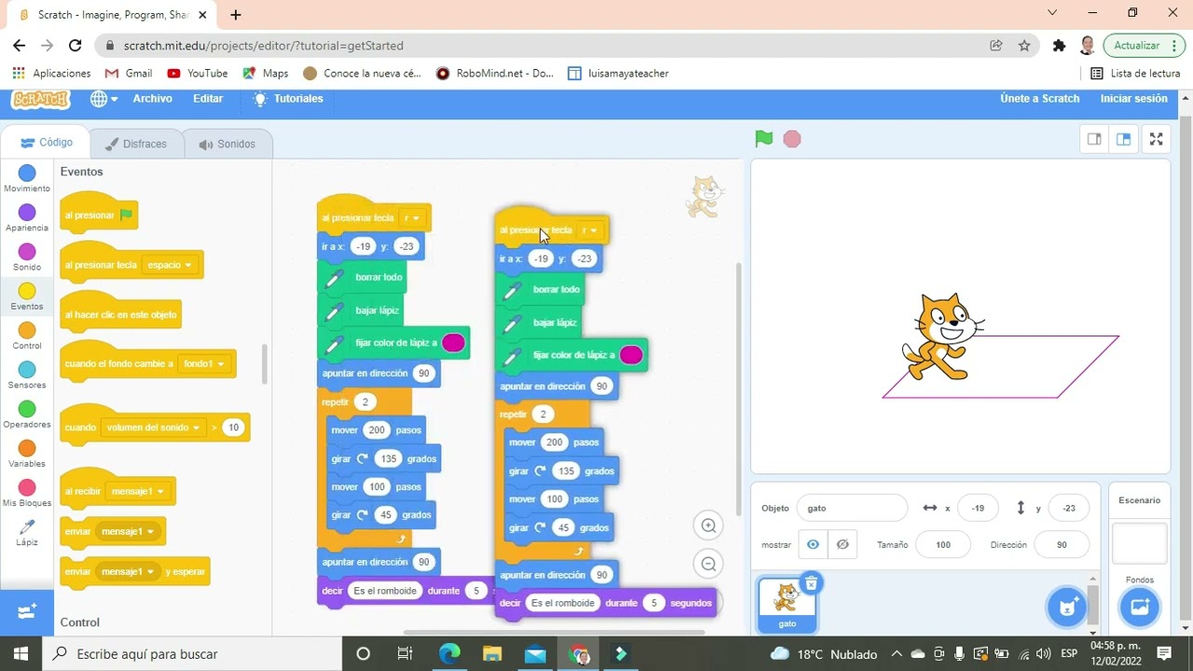Image resolution: width=1193 pixels, height=671 pixels.
Task: Select the Apariencia block category
Action: point(27,218)
